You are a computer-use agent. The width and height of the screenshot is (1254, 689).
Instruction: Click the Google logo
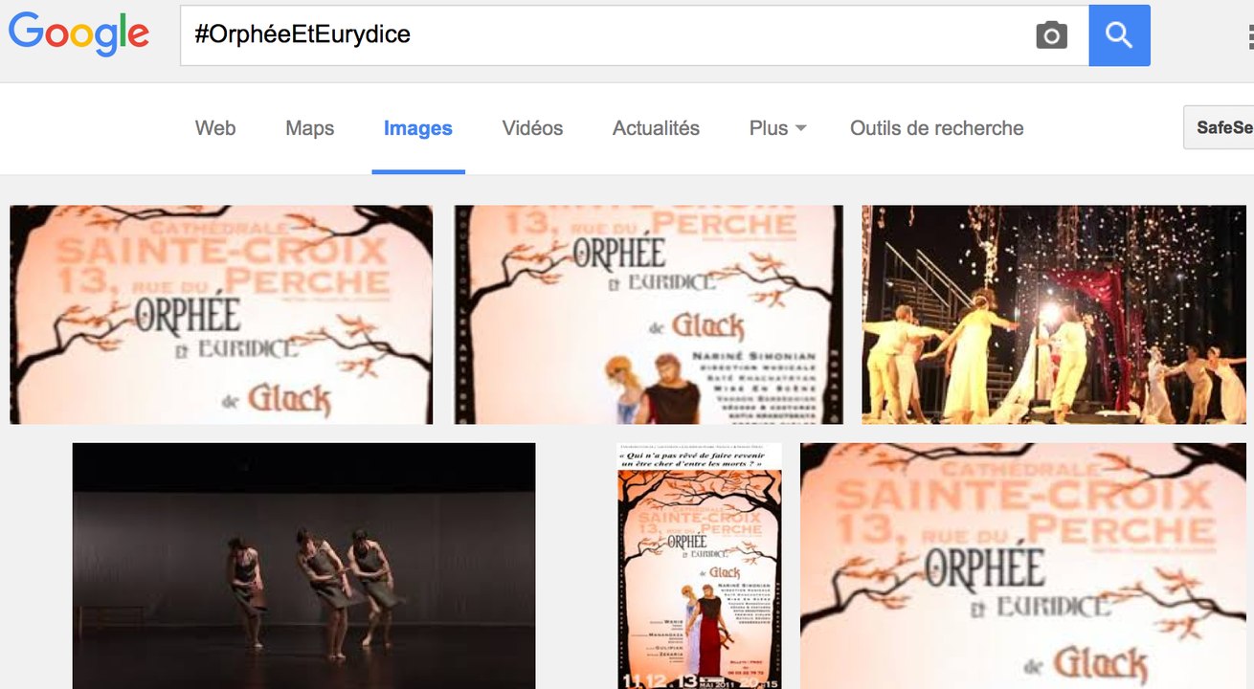coord(78,35)
